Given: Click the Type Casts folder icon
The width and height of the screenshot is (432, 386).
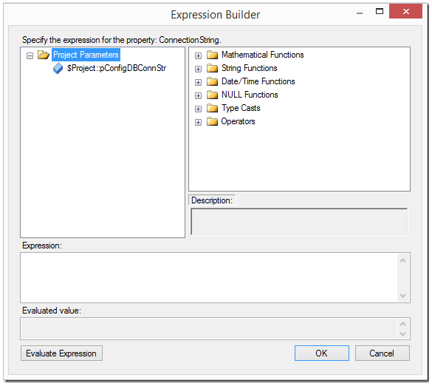Looking at the screenshot, I should 212,108.
